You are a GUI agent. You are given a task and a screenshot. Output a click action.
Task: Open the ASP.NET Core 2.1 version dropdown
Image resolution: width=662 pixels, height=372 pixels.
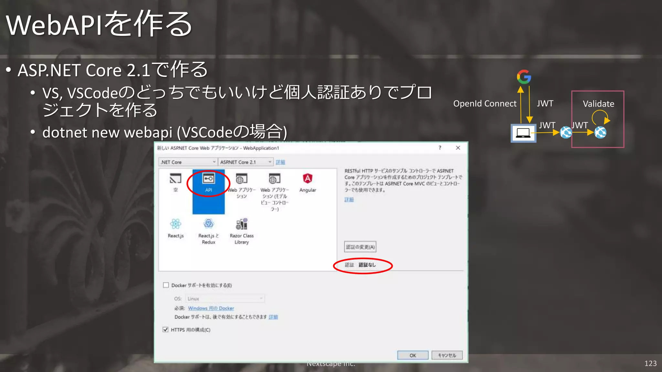pyautogui.click(x=246, y=162)
